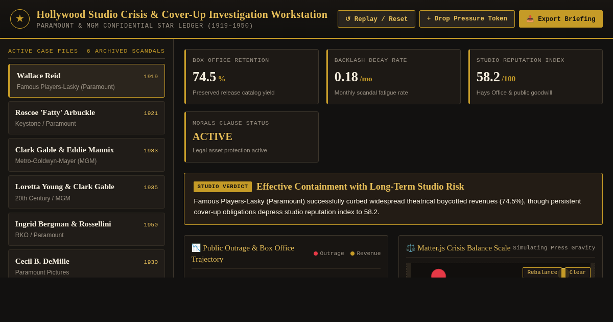Click the 'Hays Office & public goodwill' caption
Screen dimensions: 613x322
click(514, 93)
